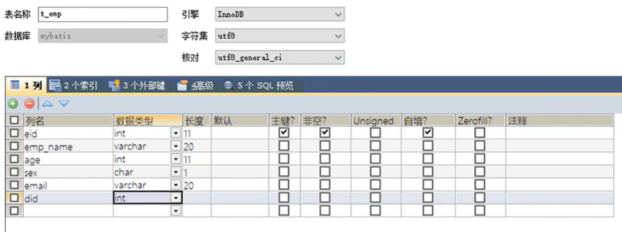Enable not null for emp_name
Viewport: 622px width, 232px height.
[x=325, y=146]
